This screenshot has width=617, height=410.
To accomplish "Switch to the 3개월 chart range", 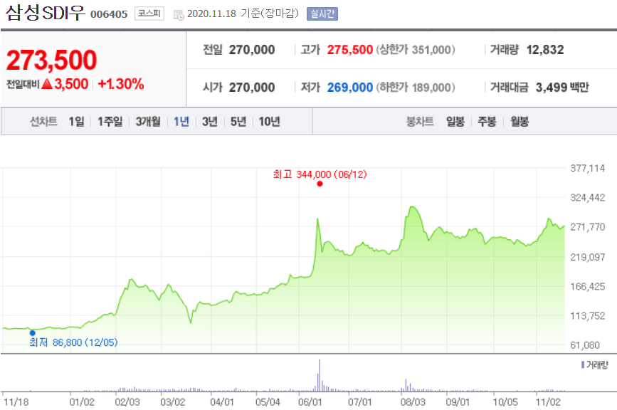I will 148,122.
